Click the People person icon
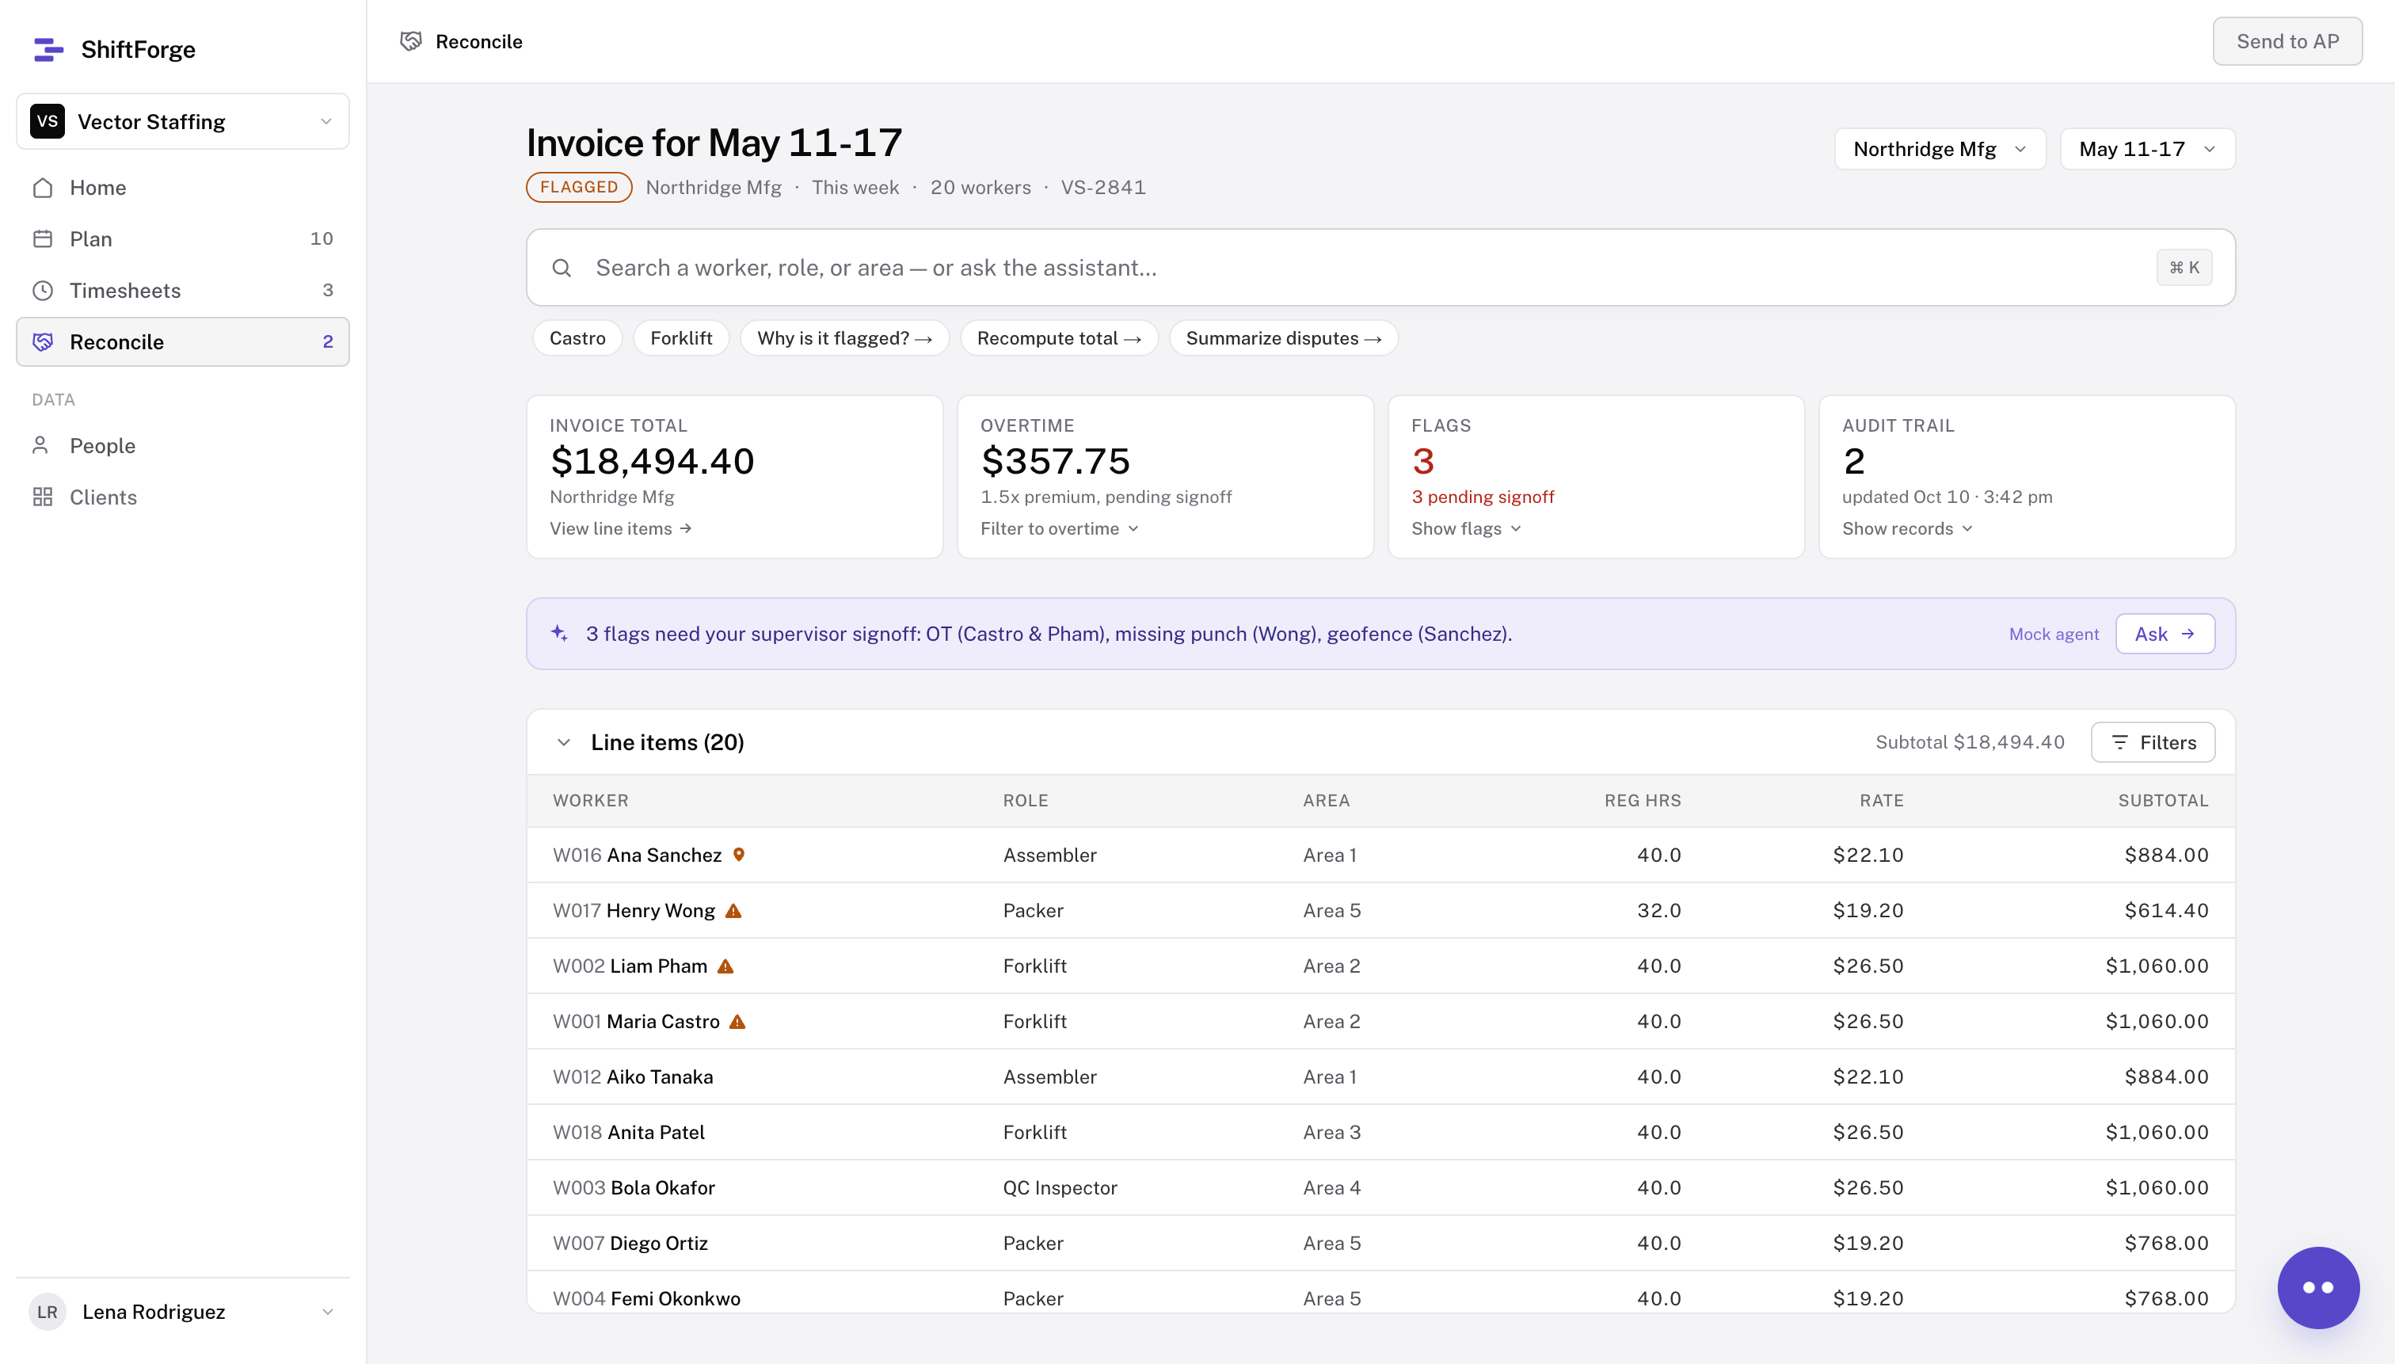Viewport: 2395px width, 1364px height. click(40, 445)
